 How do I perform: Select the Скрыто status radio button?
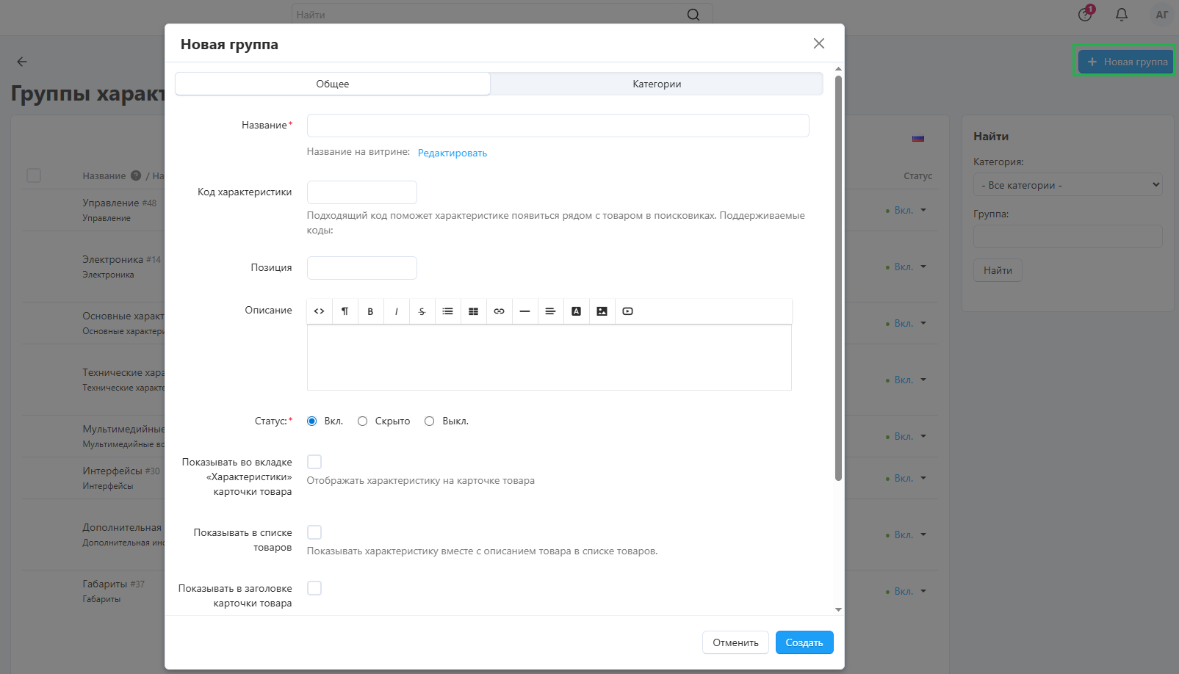pos(362,421)
